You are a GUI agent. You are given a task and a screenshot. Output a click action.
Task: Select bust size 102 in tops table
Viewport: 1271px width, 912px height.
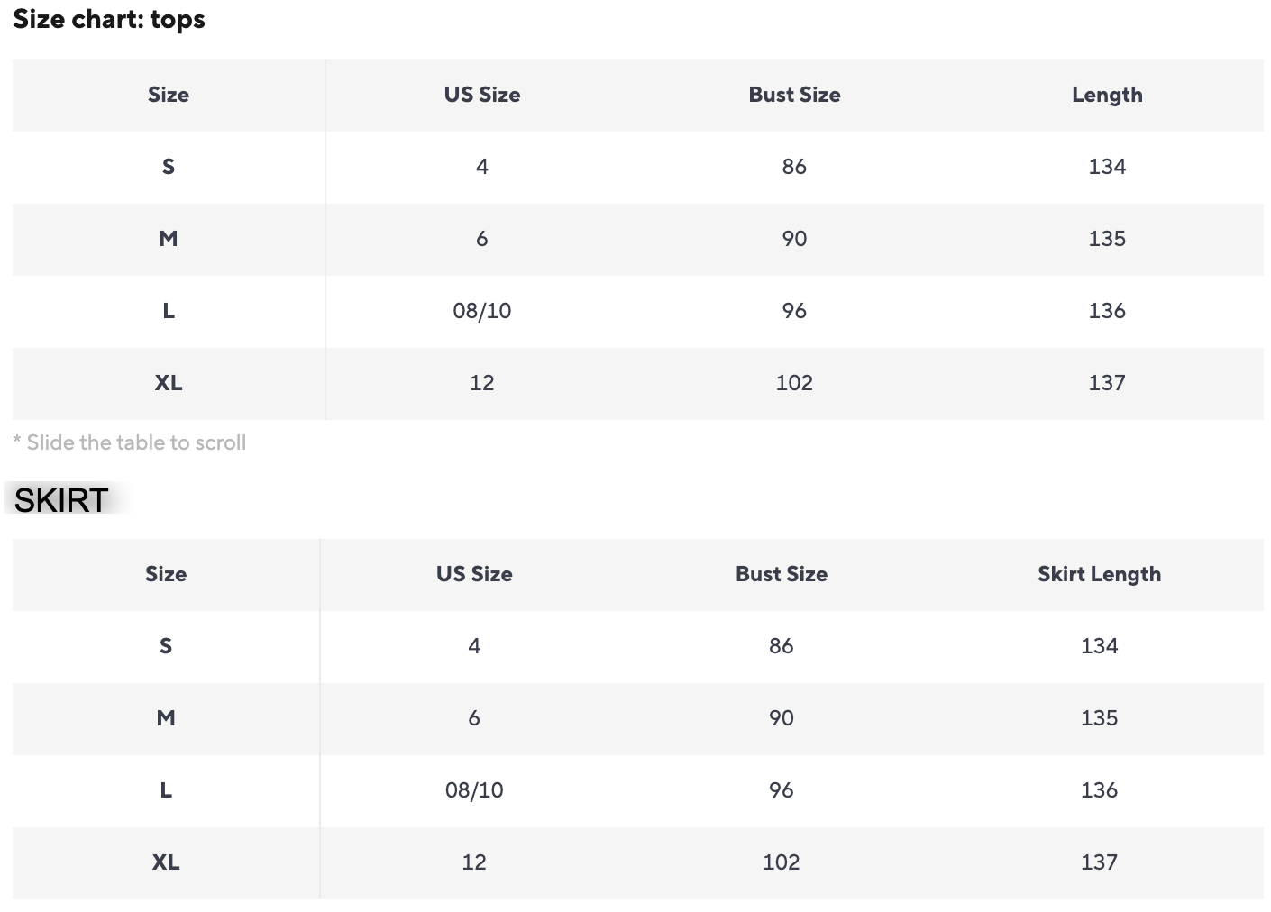pyautogui.click(x=794, y=383)
